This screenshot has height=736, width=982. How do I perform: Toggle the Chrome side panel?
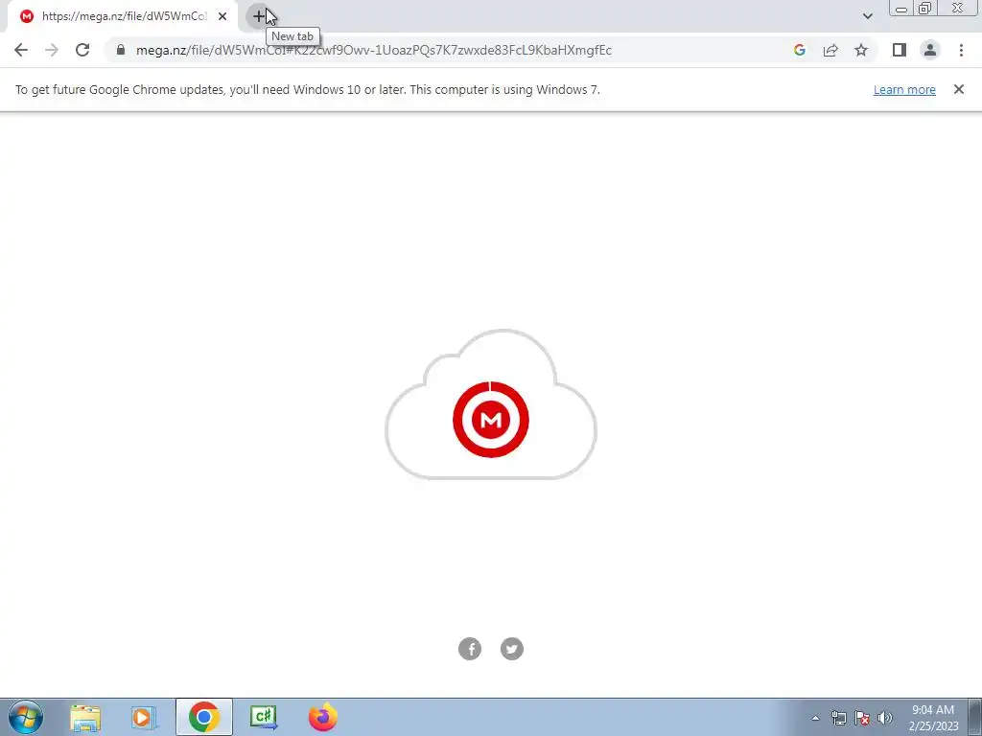coord(900,50)
